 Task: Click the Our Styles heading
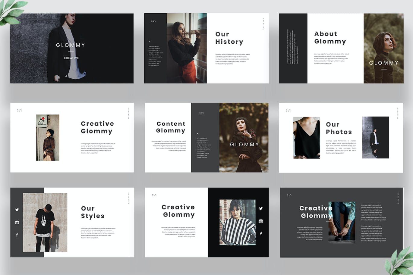coord(93,212)
